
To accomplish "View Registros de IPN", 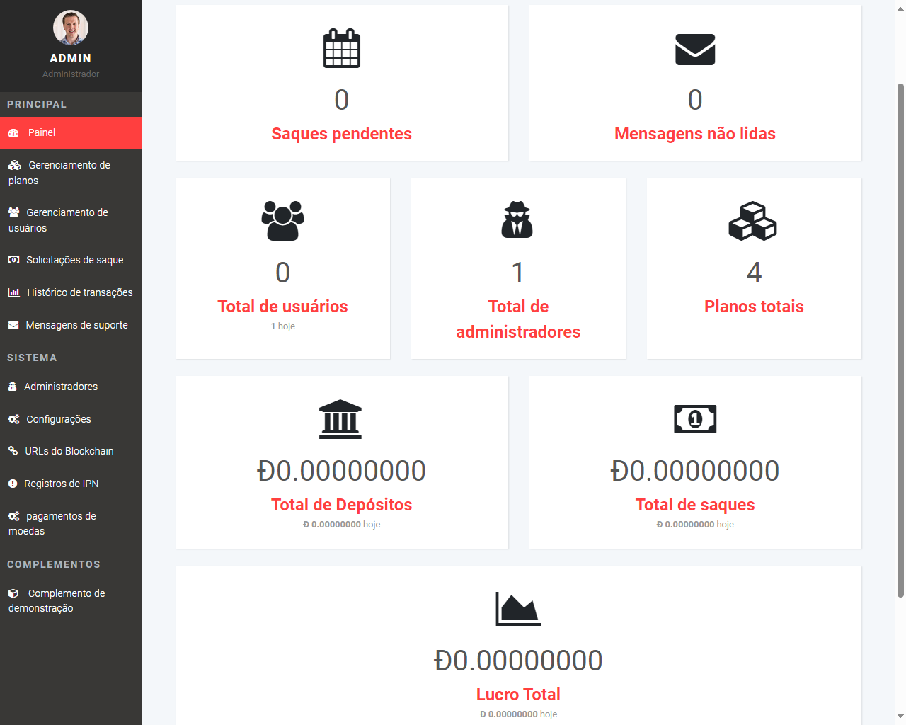I will [61, 484].
